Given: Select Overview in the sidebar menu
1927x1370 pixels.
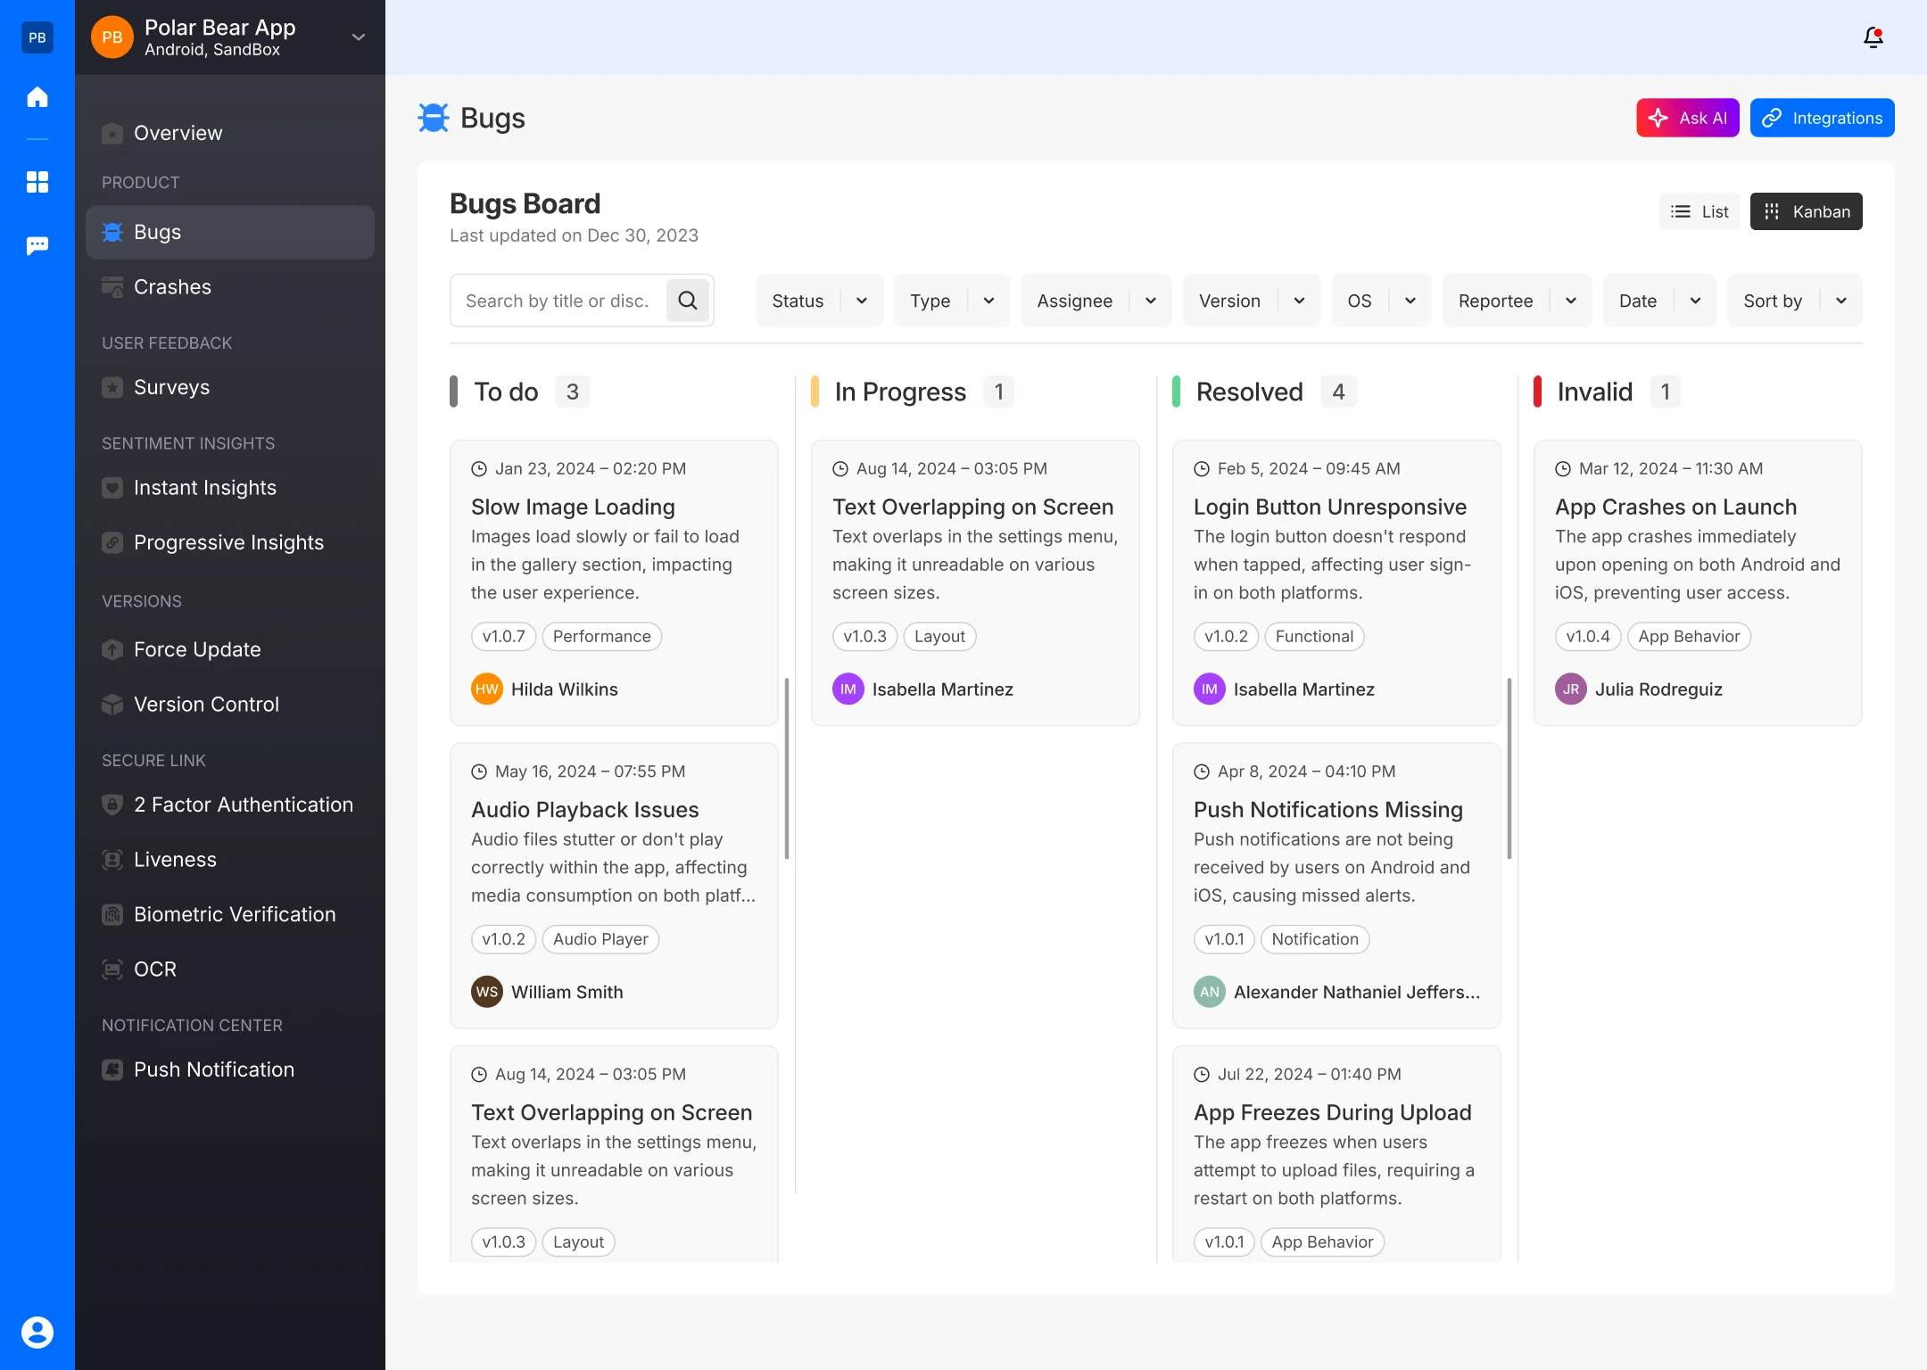Looking at the screenshot, I should tap(178, 133).
